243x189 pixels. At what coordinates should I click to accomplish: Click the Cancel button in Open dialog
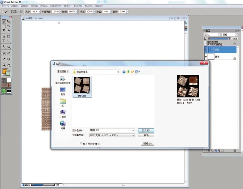[146, 135]
